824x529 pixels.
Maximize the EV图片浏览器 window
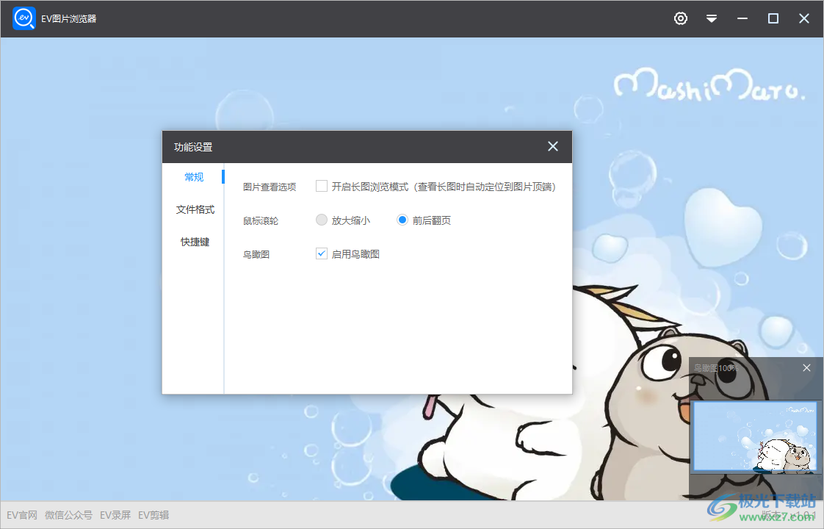pos(773,18)
